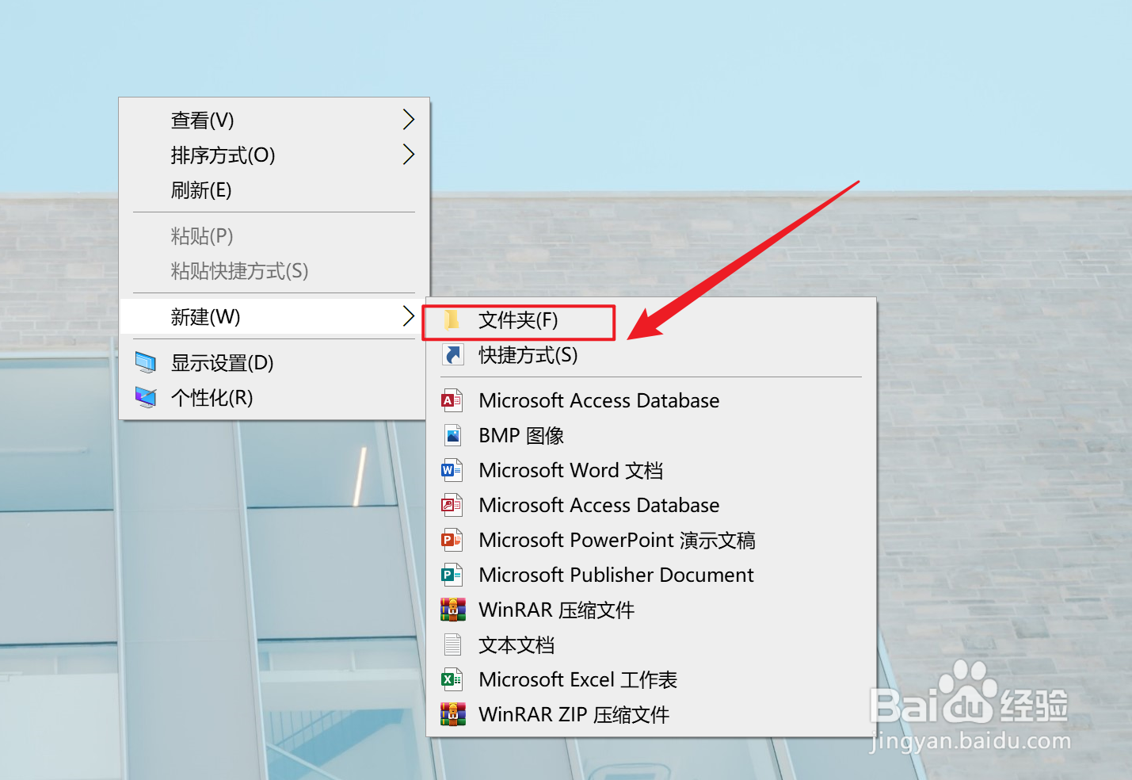Expand the 排序方式(O) submenu arrow
The height and width of the screenshot is (780, 1132).
click(x=408, y=155)
